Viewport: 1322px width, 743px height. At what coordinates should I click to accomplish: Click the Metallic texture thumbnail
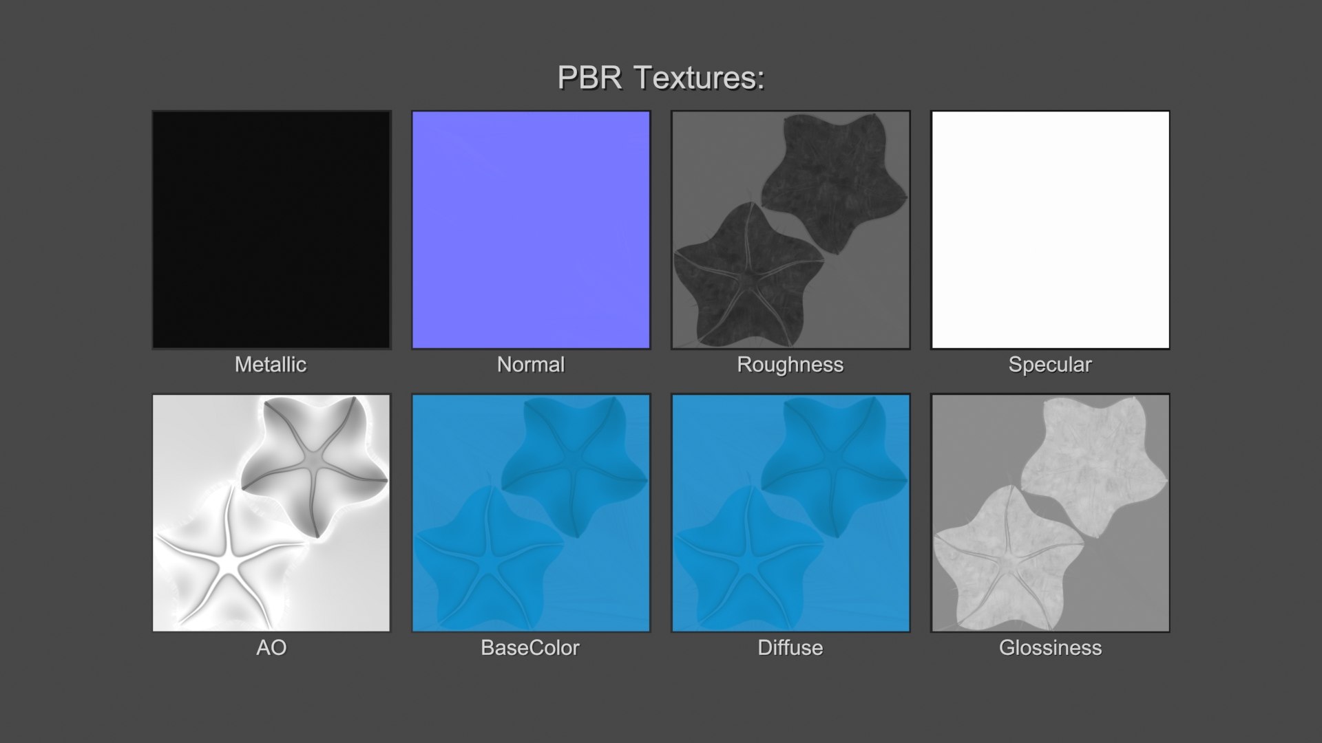(271, 230)
